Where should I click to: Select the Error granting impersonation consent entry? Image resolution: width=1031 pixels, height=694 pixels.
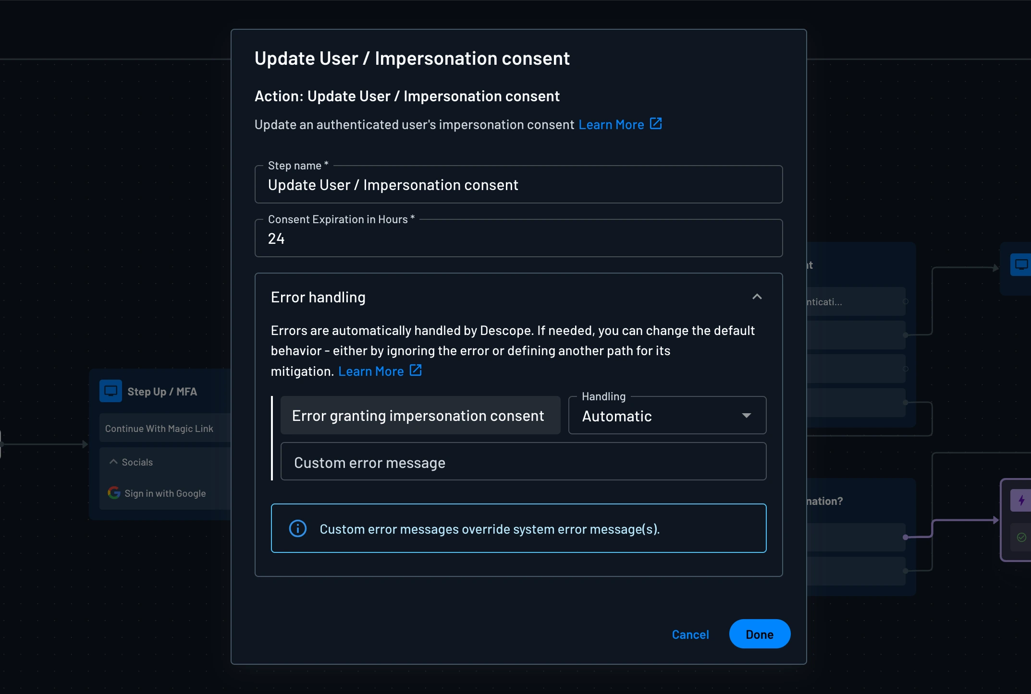point(420,415)
